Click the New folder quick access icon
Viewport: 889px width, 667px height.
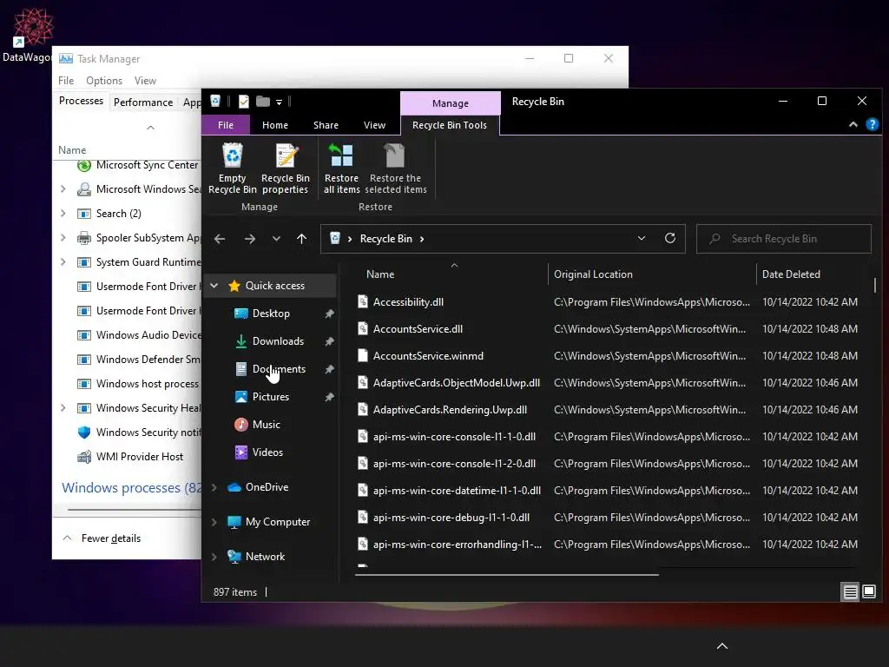[262, 102]
